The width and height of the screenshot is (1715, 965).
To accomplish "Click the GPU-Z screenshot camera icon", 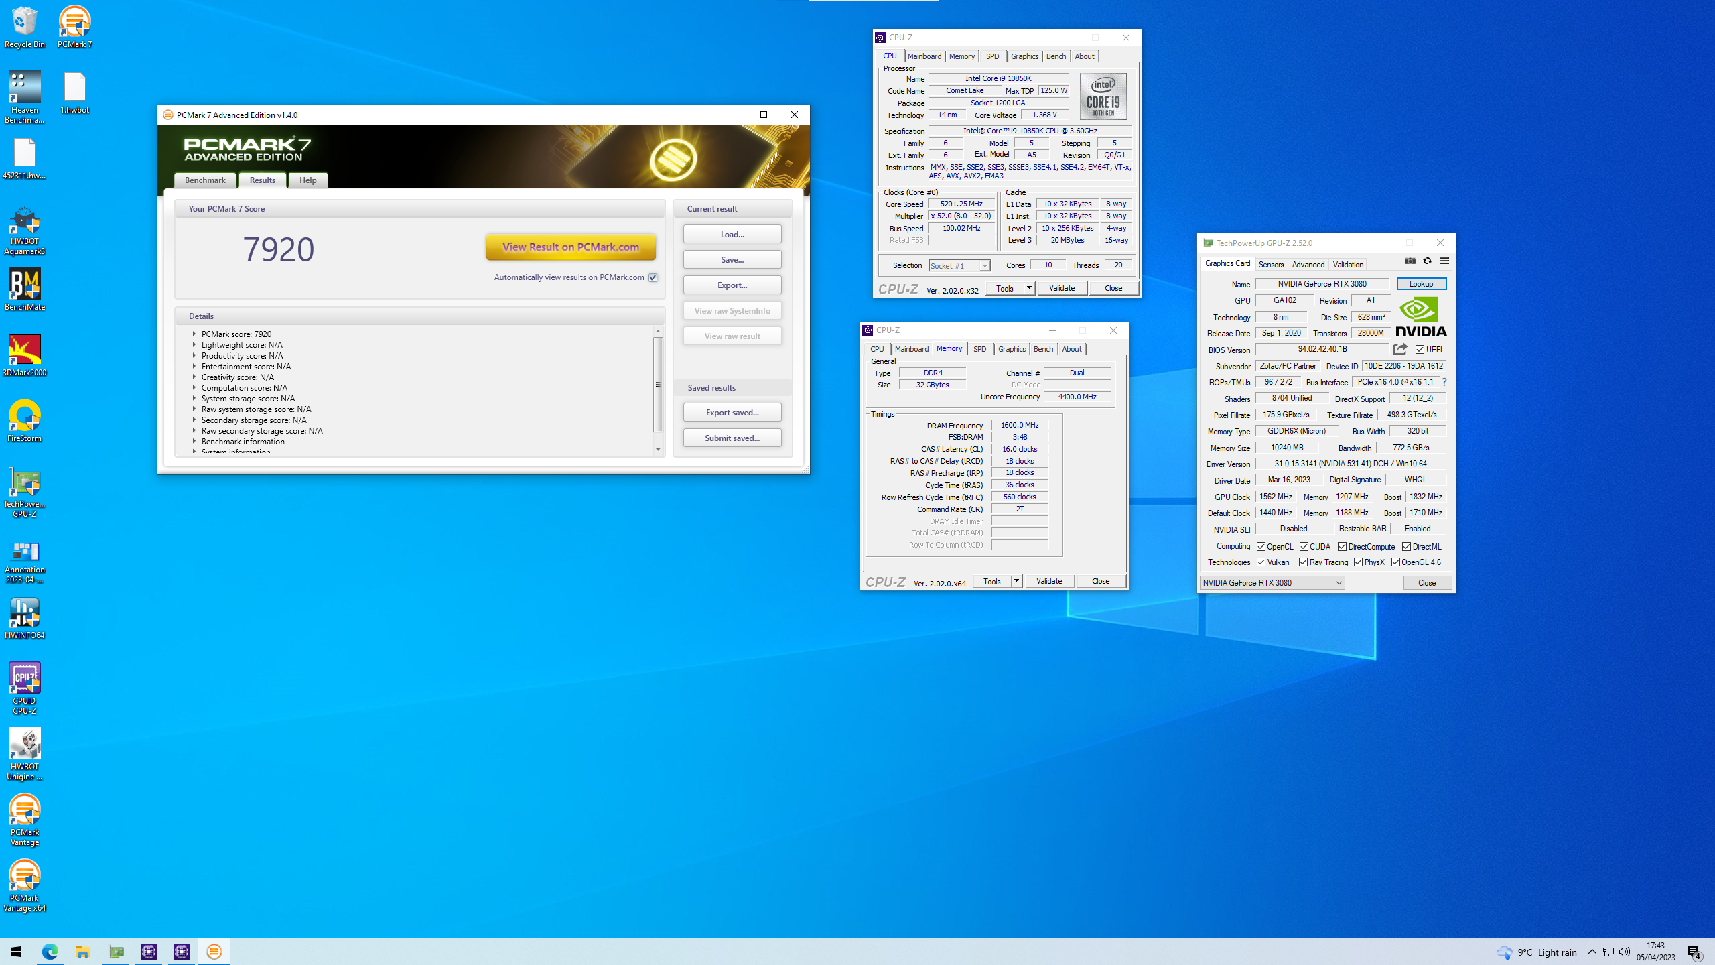I will click(x=1410, y=261).
